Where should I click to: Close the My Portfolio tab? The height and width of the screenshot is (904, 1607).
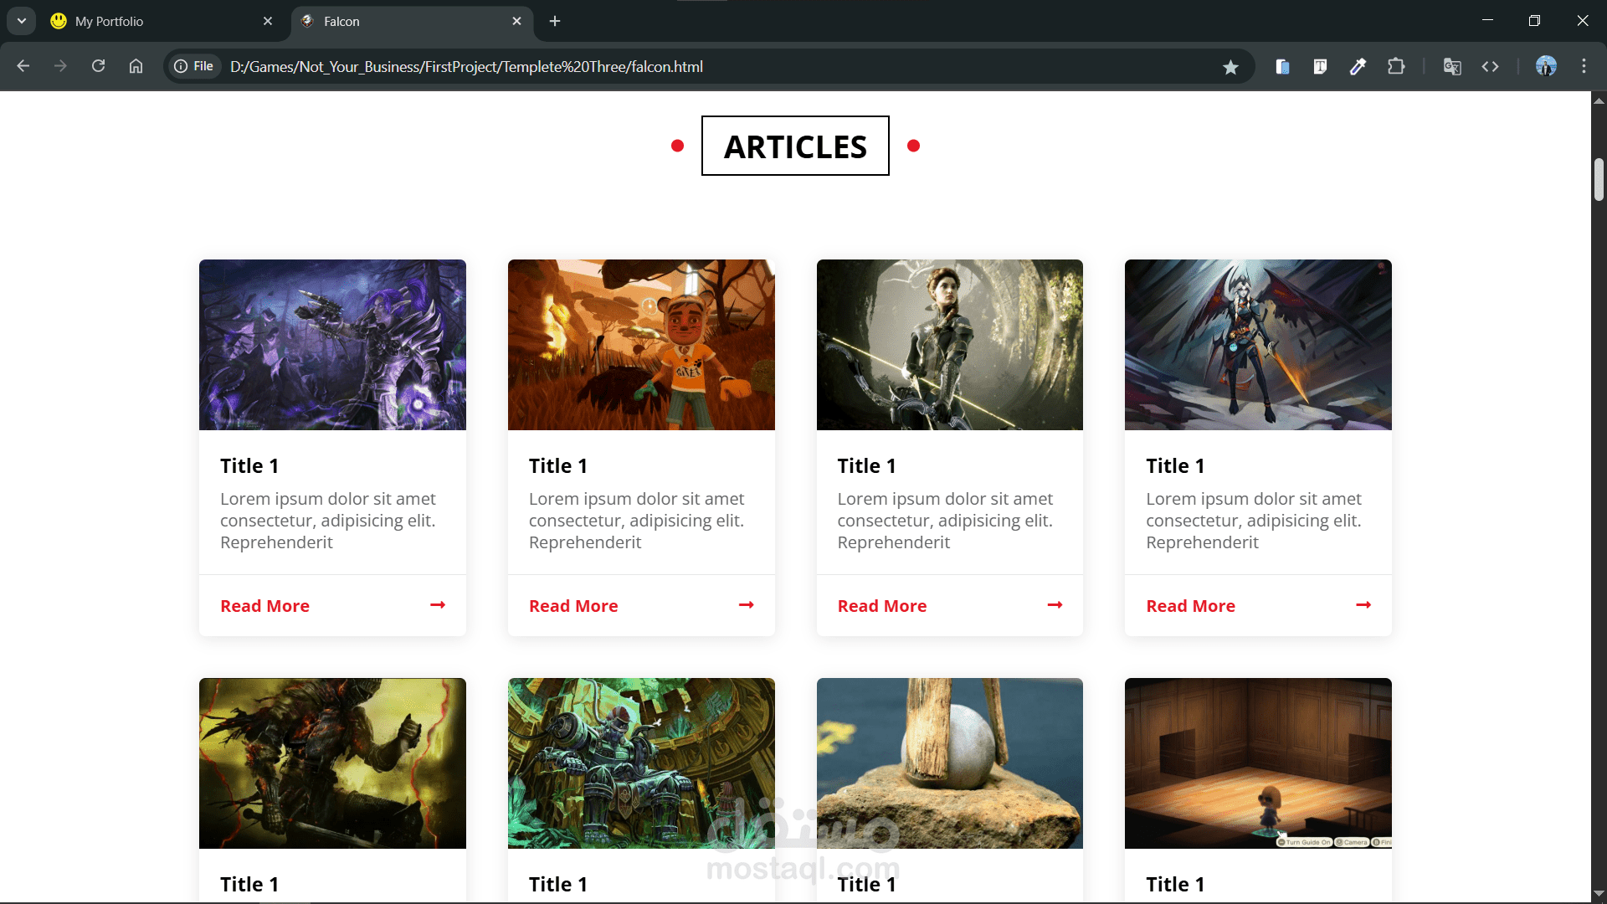click(268, 21)
